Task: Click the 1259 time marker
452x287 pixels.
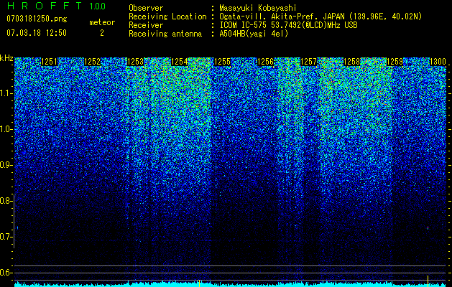Action: click(x=395, y=62)
